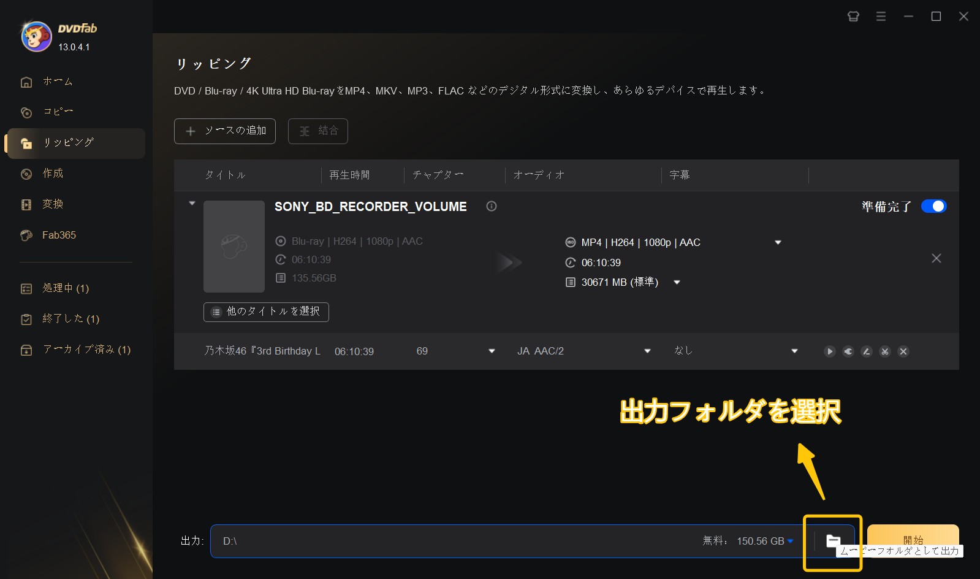Open MP4 | H264 | 1080p profile dropdown
980x579 pixels.
[778, 242]
